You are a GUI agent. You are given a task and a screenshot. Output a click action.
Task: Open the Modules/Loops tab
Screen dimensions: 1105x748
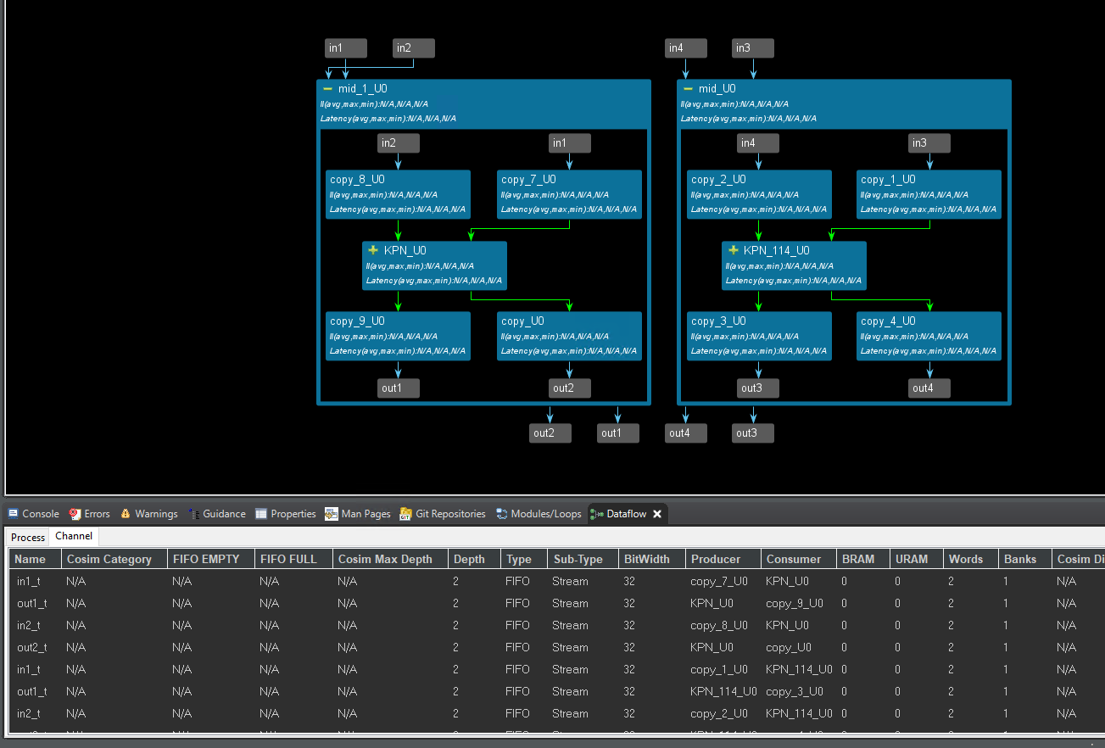click(539, 514)
